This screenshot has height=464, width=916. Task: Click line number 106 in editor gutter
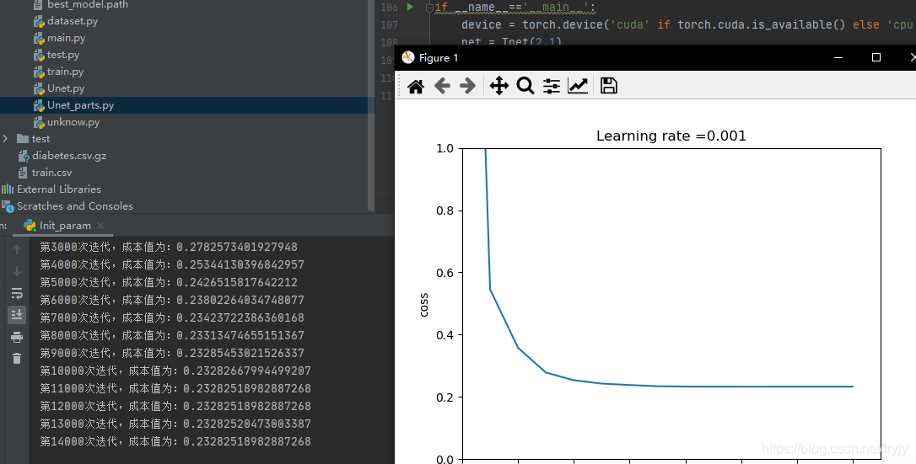coord(389,8)
